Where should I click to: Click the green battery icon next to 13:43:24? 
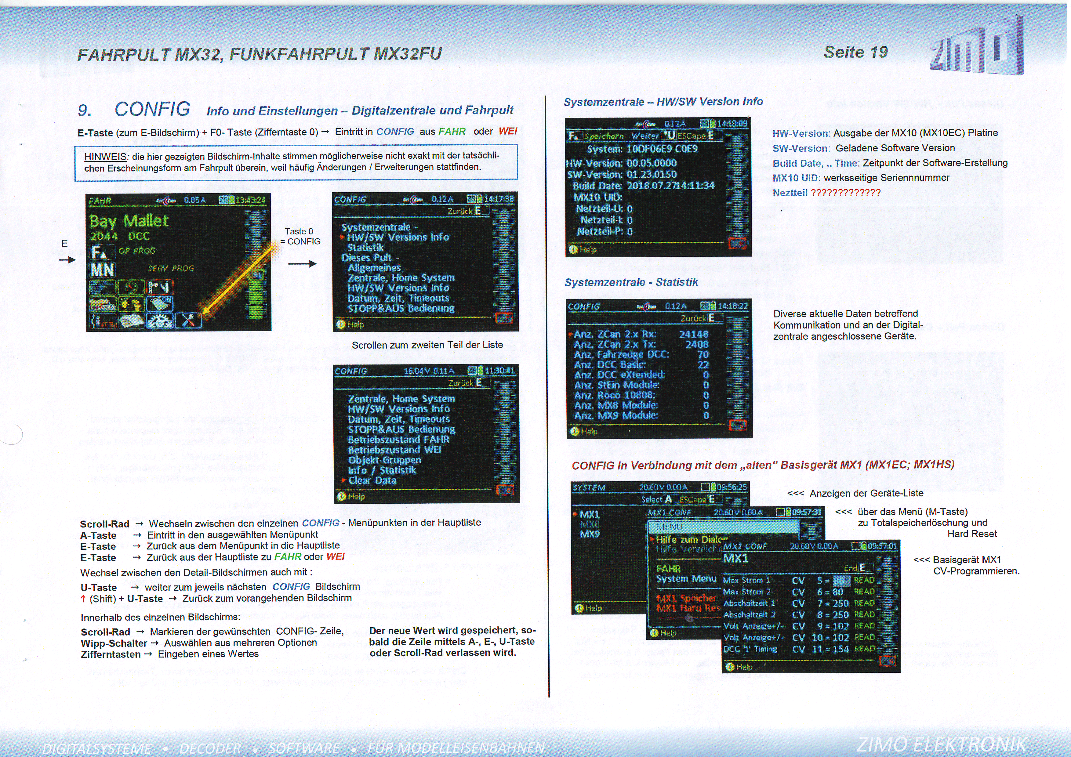tap(232, 200)
